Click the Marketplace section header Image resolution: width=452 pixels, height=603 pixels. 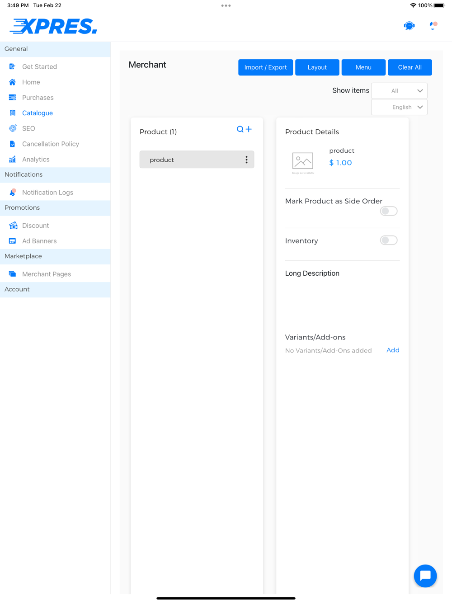click(x=55, y=256)
